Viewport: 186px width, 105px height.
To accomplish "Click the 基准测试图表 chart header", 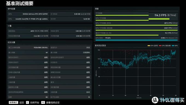I will pyautogui.click(x=100, y=46).
